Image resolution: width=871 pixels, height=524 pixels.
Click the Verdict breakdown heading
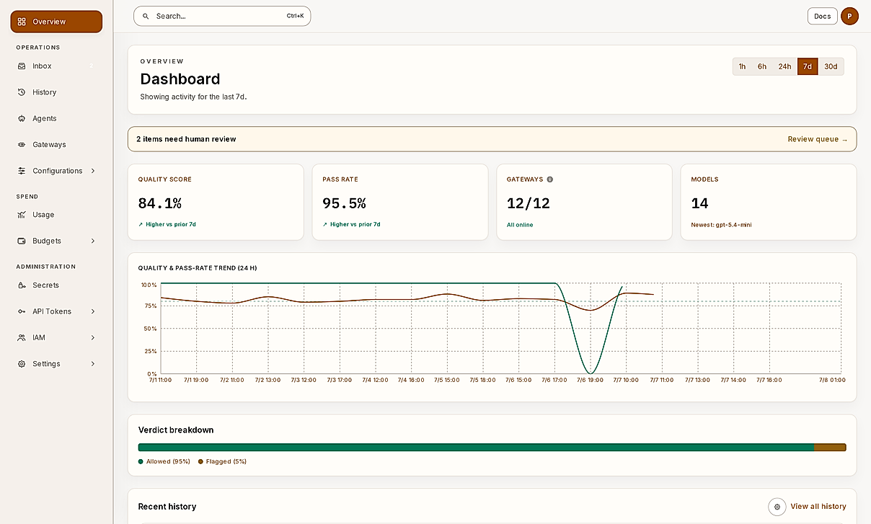click(x=176, y=430)
